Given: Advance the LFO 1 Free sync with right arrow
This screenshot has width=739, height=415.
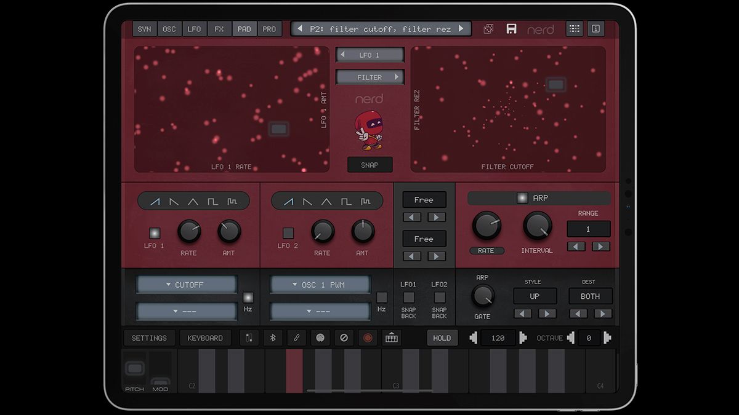Looking at the screenshot, I should click(435, 217).
